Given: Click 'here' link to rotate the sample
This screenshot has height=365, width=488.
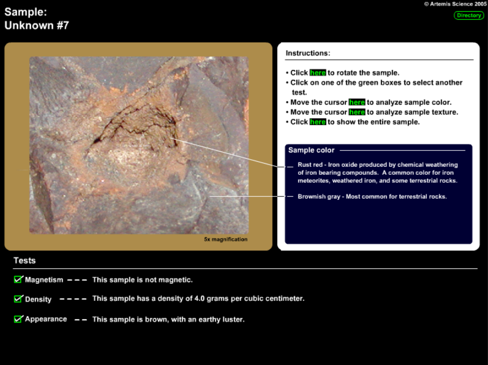Looking at the screenshot, I should pyautogui.click(x=317, y=73).
